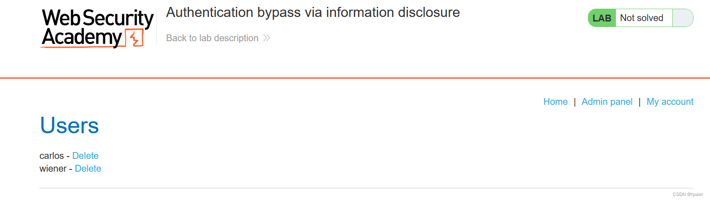
Task: Click the Authentication bypass lab title
Action: point(313,12)
